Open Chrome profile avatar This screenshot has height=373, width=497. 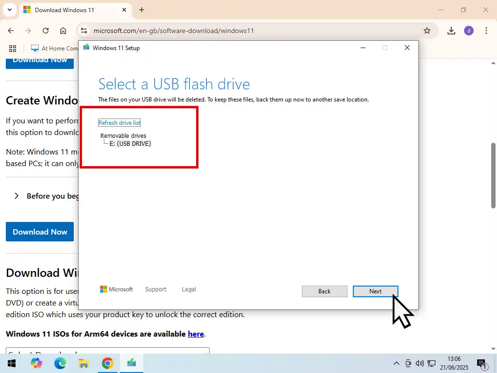point(468,31)
